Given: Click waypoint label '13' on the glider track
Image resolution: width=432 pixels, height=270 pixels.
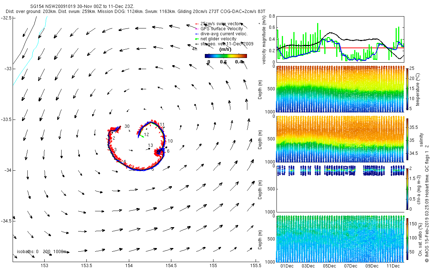Looking at the screenshot, I should pos(150,145).
